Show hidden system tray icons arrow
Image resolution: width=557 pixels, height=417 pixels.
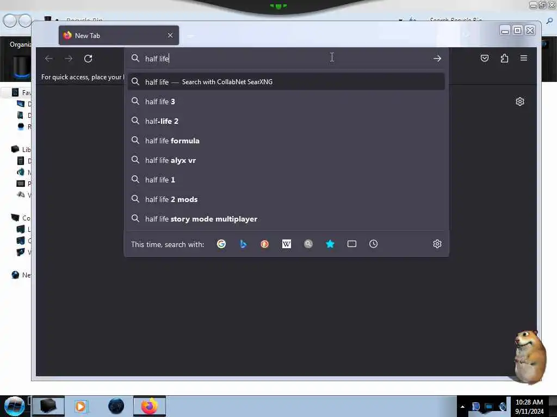[462, 407]
